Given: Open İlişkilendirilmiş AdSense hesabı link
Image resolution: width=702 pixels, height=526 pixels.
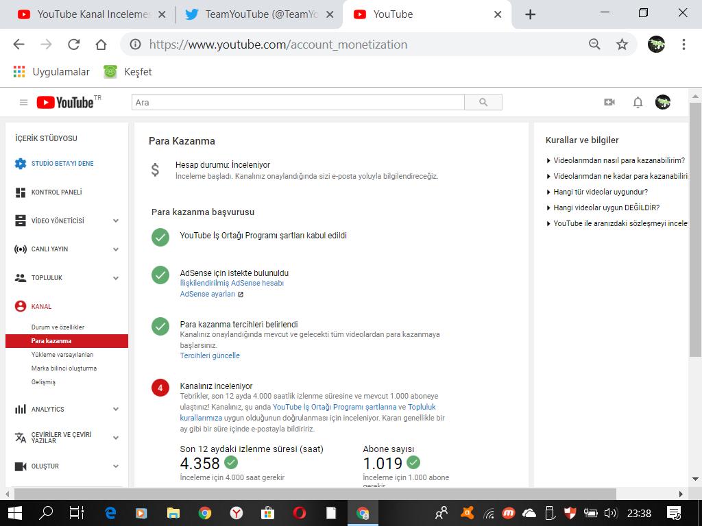Looking at the screenshot, I should click(x=232, y=283).
